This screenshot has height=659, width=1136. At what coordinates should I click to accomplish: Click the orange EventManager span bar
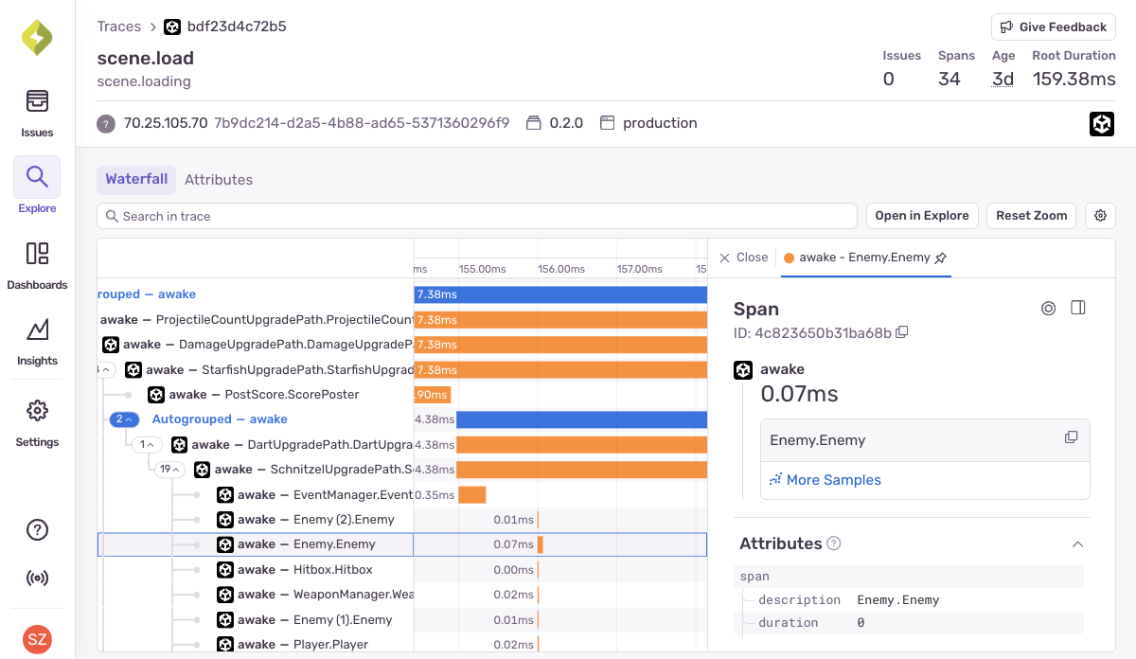point(471,495)
